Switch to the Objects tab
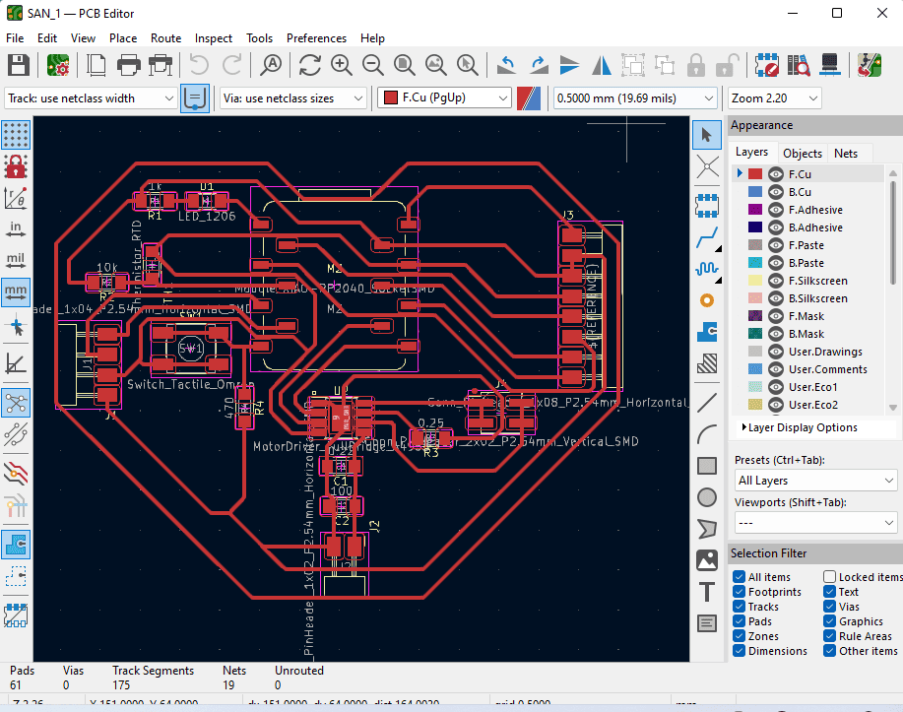Image resolution: width=903 pixels, height=712 pixels. pyautogui.click(x=803, y=154)
